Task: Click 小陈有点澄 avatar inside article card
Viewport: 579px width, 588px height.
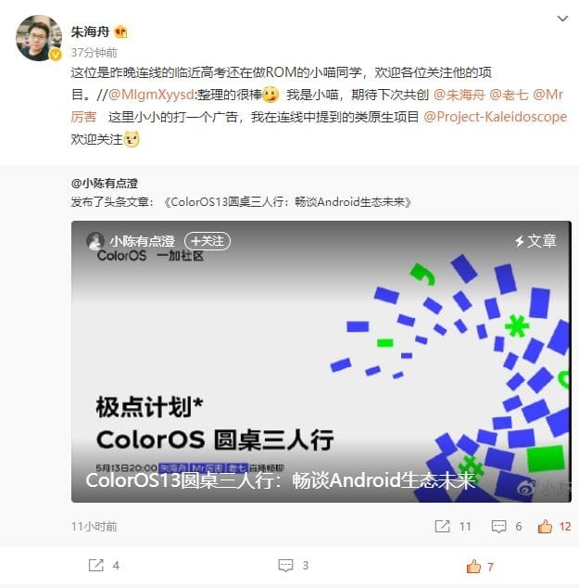Action: click(95, 241)
